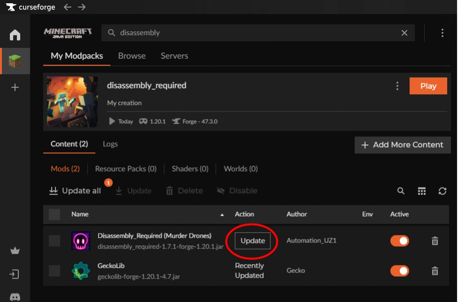Navigate back with the left arrow
This screenshot has height=302, width=458.
coord(68,7)
